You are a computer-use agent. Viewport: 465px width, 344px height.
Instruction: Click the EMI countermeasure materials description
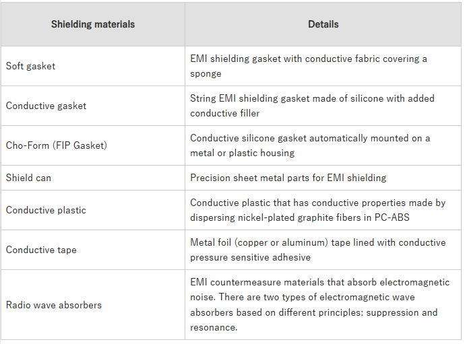click(319, 305)
